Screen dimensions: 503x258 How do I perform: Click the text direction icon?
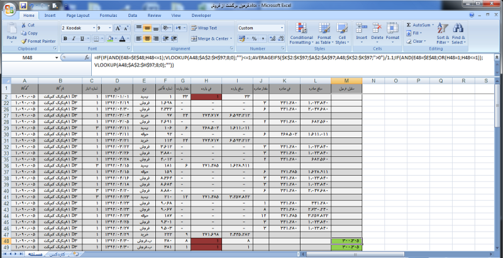[x=179, y=28]
